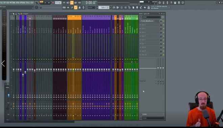The width and height of the screenshot is (223, 128).
Task: Toggle the Slot 9 enable LED
Action: [x=164, y=51]
